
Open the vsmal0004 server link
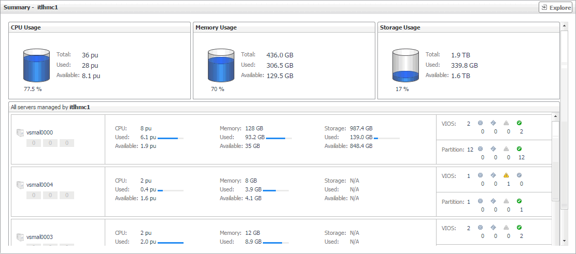point(40,185)
